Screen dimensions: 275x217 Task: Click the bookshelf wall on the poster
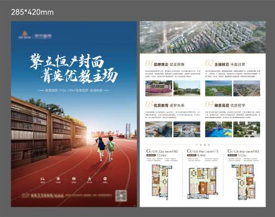click(49, 132)
